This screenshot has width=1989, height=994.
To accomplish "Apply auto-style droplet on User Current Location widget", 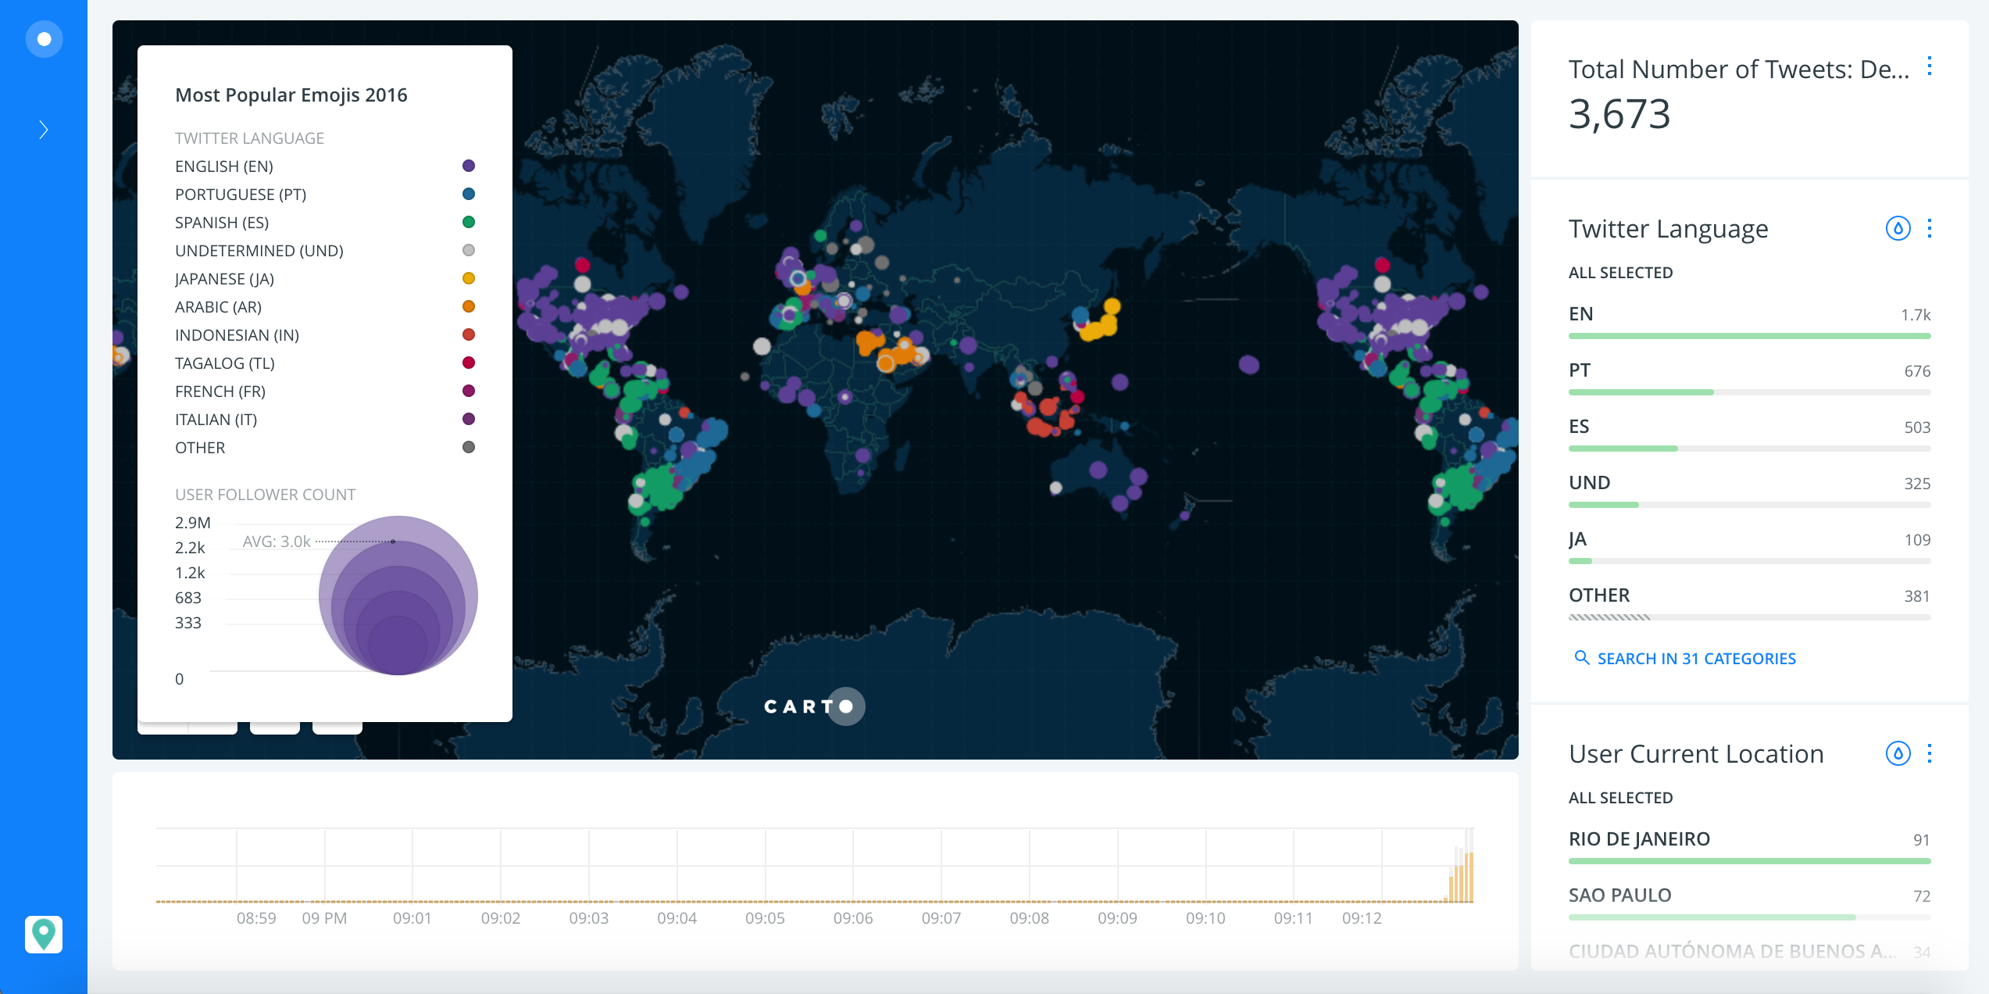I will 1898,753.
